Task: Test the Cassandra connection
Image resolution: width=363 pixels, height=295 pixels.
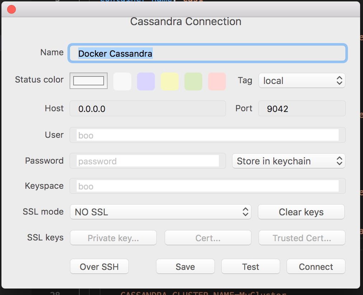Action: coord(250,266)
